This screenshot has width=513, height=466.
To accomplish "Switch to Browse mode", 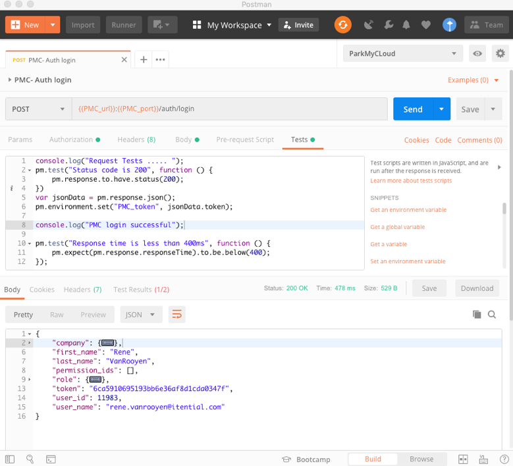I will click(x=421, y=459).
